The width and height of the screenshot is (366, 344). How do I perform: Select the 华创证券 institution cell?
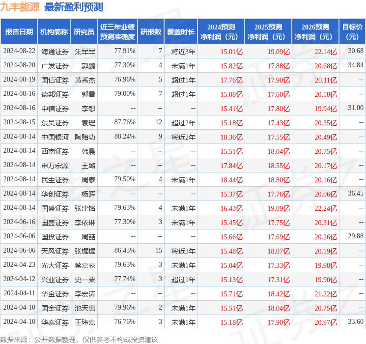point(55,194)
